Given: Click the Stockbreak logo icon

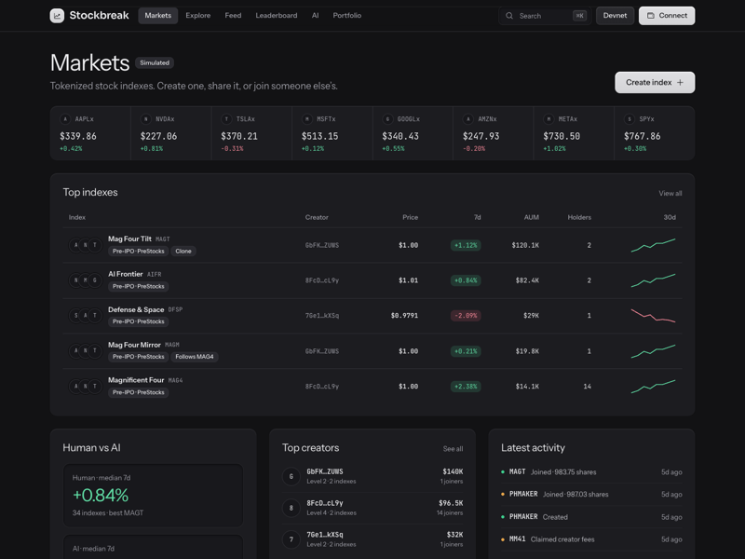Looking at the screenshot, I should 57,16.
